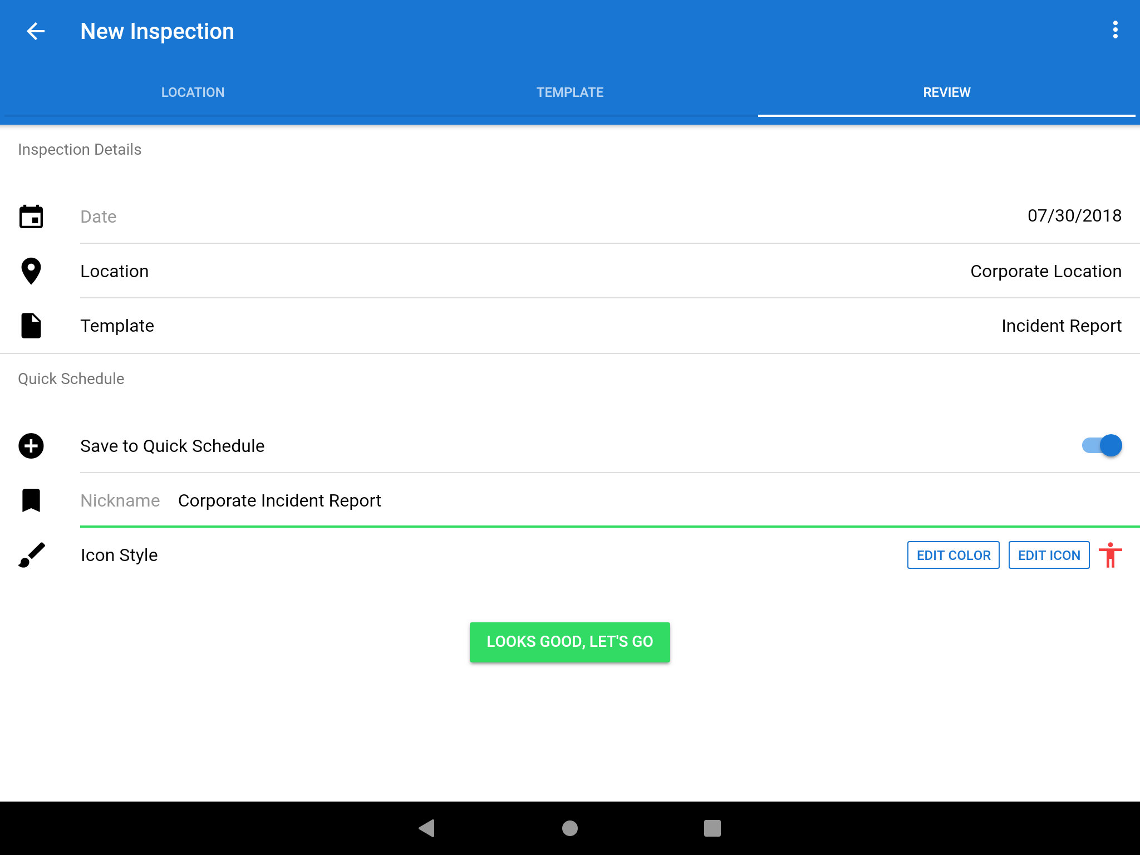This screenshot has width=1140, height=855.
Task: Click the calendar icon beside Date
Action: coord(31,217)
